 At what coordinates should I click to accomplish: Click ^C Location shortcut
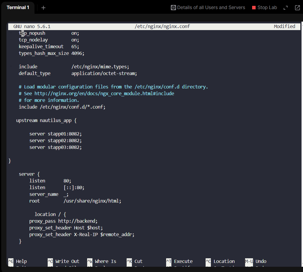220,261
